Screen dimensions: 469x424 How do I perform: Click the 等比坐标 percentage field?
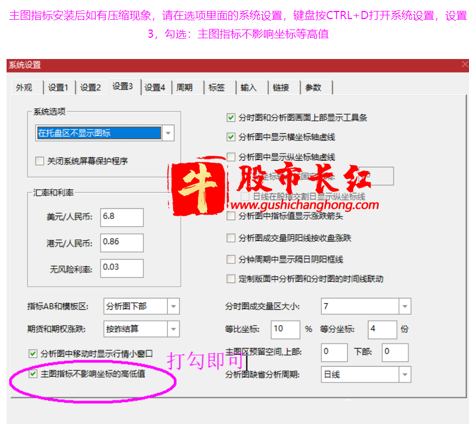(285, 329)
